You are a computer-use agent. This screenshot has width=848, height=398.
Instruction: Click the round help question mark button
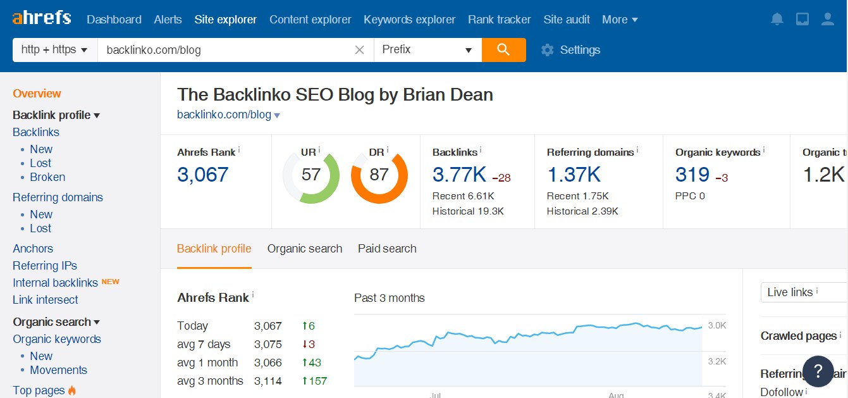point(818,371)
